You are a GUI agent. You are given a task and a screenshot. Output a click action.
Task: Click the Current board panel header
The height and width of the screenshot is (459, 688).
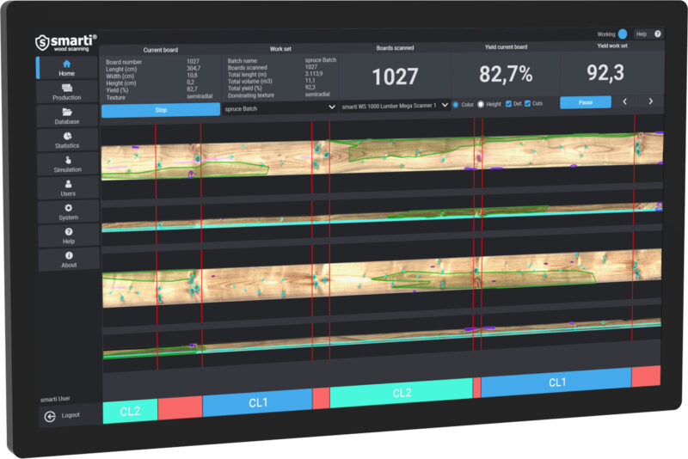(x=161, y=50)
